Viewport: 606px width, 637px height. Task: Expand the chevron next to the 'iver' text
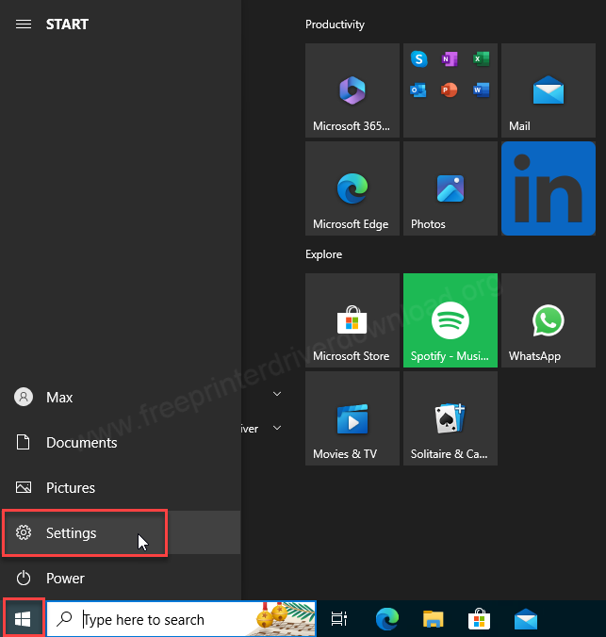(277, 429)
